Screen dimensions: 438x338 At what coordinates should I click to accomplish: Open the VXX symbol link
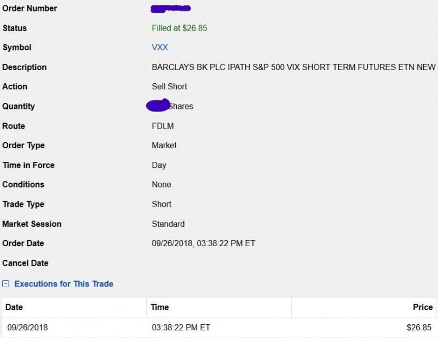tap(160, 48)
